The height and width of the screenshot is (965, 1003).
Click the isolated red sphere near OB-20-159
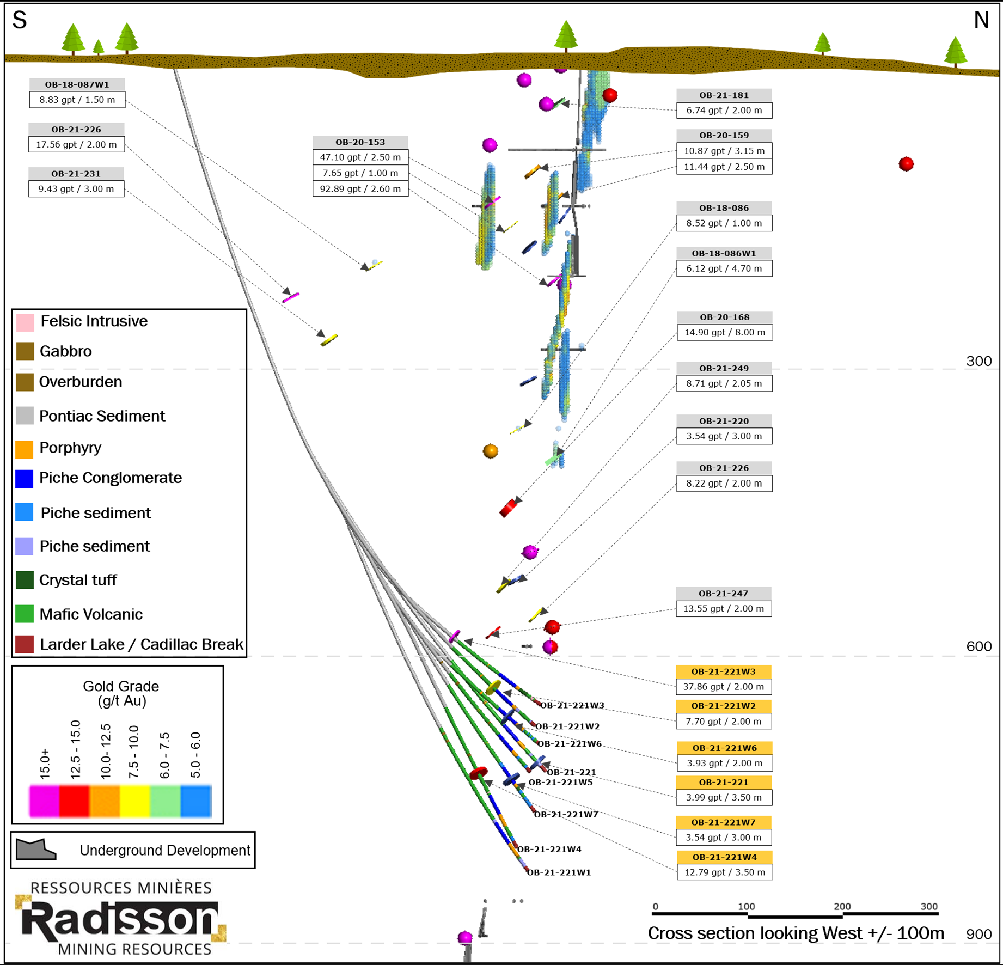(906, 164)
